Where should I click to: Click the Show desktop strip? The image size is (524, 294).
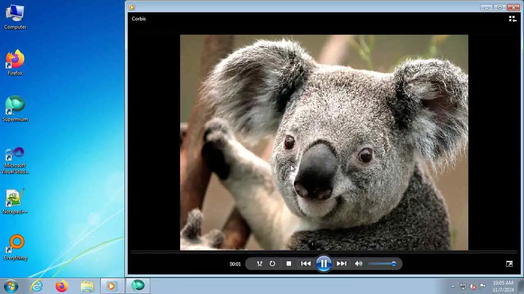tap(521, 286)
